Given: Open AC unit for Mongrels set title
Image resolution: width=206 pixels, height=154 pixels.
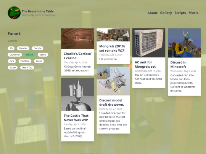Looking at the screenshot, I should 145,64.
